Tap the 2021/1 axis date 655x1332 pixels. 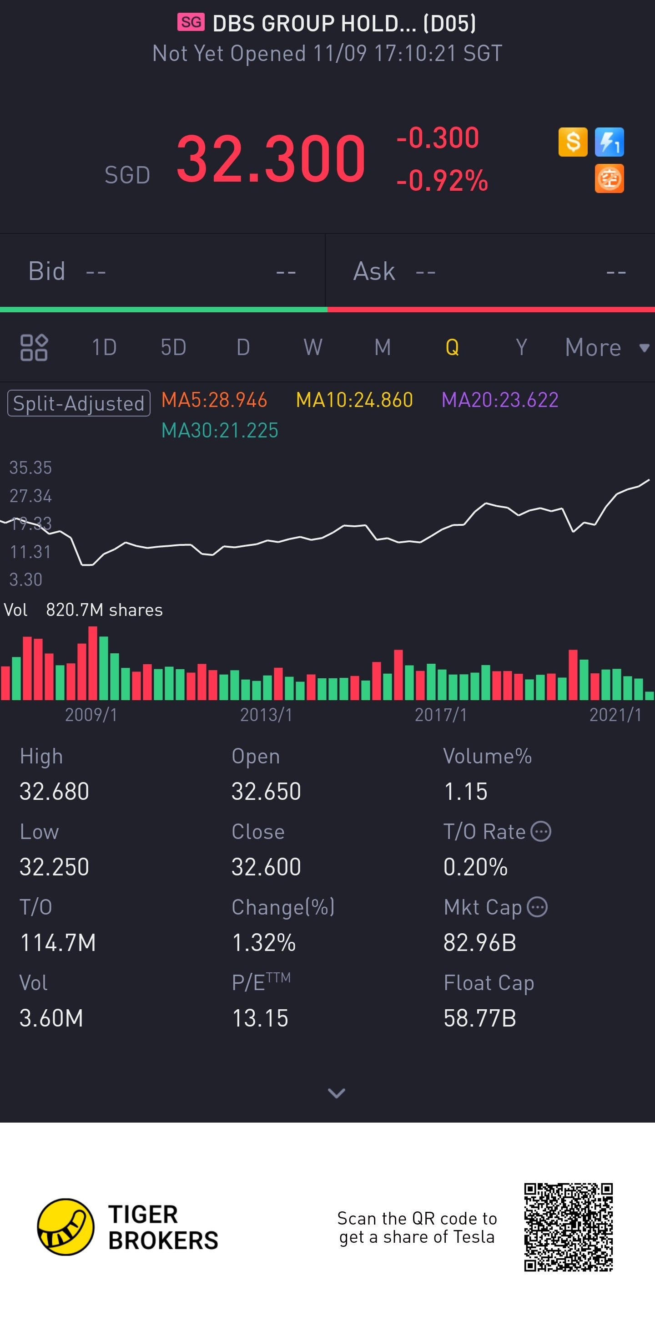[x=616, y=715]
